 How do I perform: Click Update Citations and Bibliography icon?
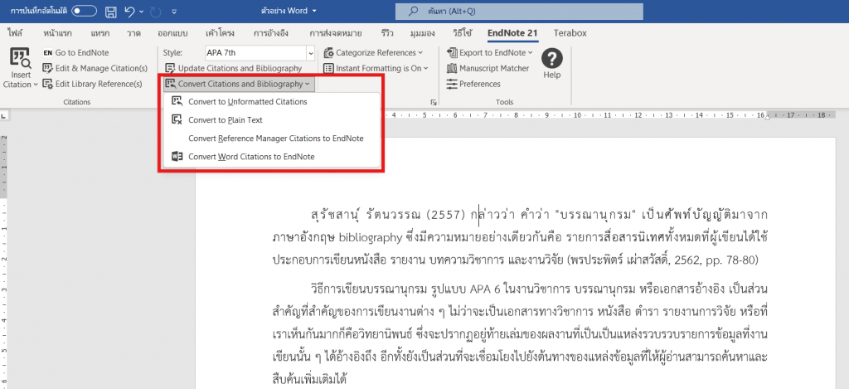tap(170, 68)
